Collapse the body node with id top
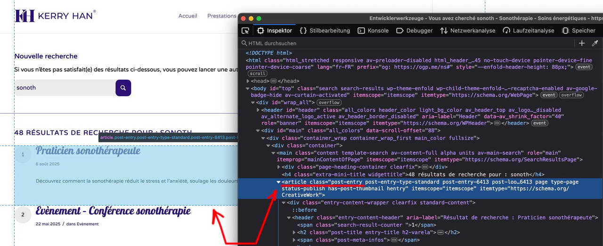This screenshot has width=603, height=246. pyautogui.click(x=248, y=89)
